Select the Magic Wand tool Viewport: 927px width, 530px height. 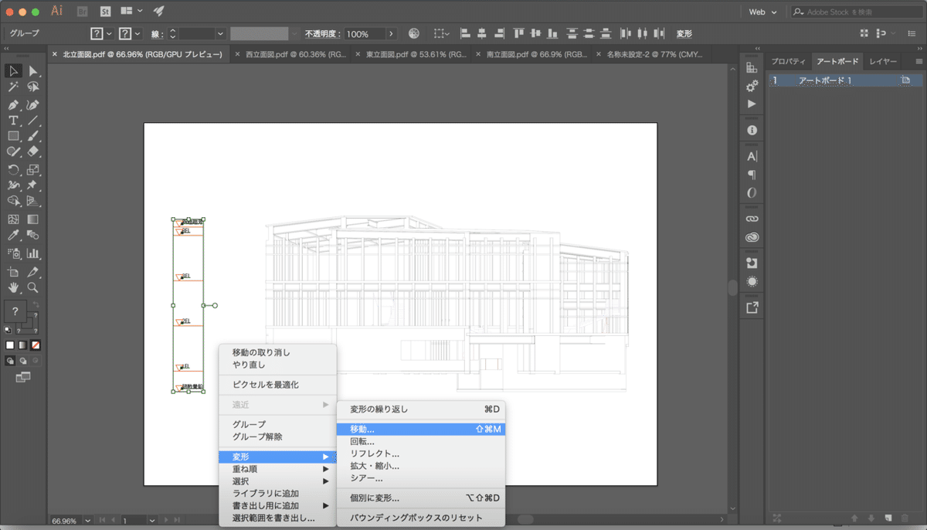[x=13, y=87]
